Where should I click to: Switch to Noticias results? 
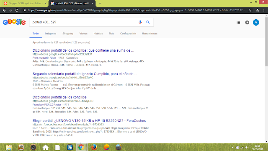[98, 34]
